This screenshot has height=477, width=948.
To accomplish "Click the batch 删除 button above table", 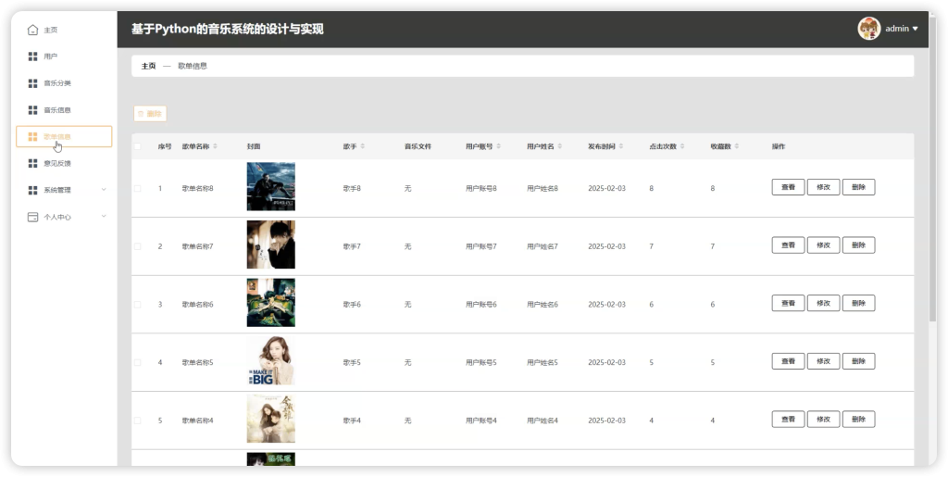I will pos(150,114).
